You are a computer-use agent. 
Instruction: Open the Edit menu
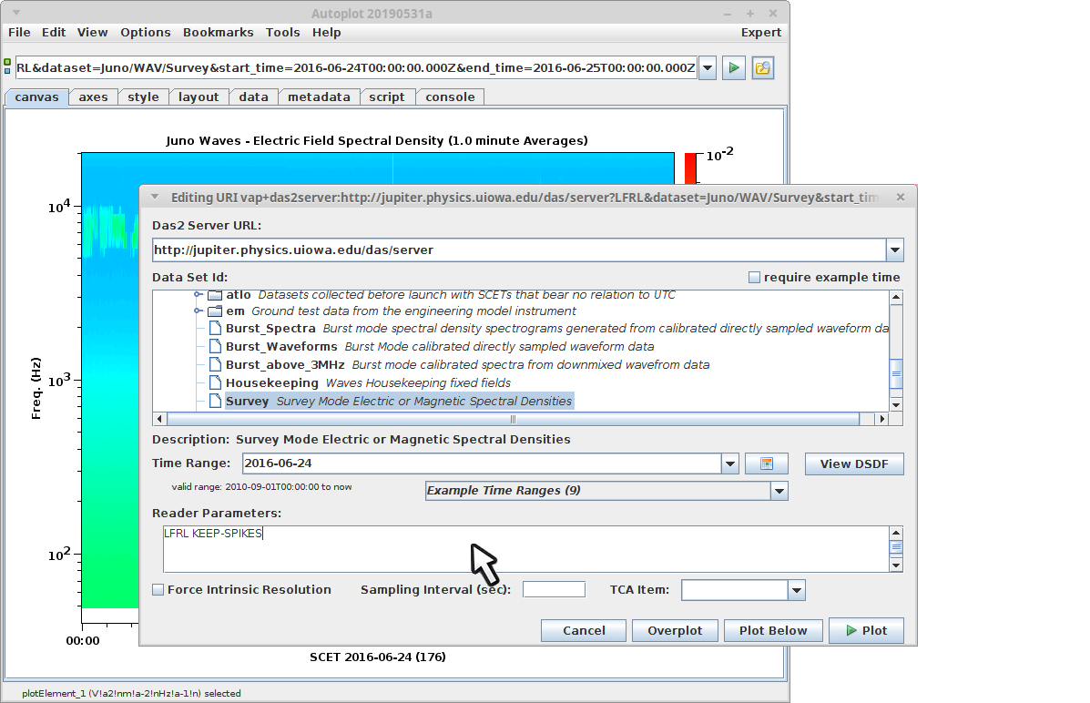pos(54,33)
